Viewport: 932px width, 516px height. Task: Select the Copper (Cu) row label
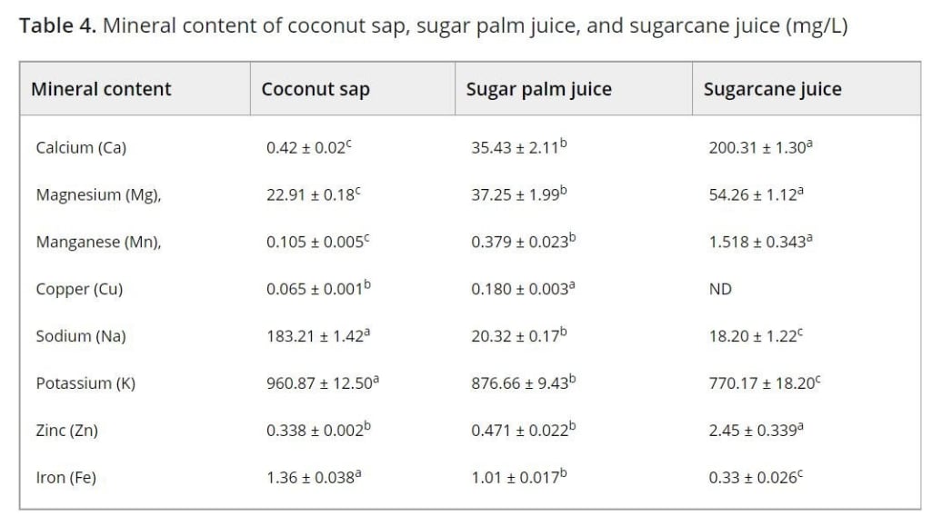pos(79,289)
